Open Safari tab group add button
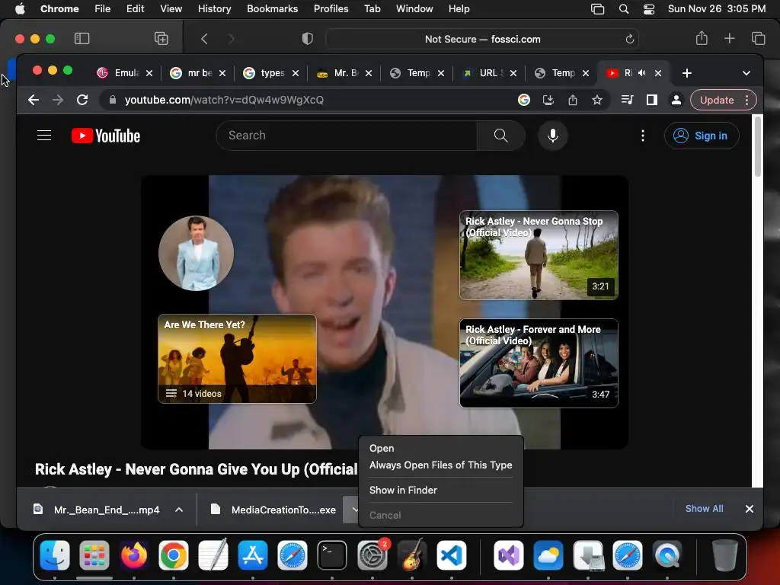Image resolution: width=780 pixels, height=585 pixels. 161,39
